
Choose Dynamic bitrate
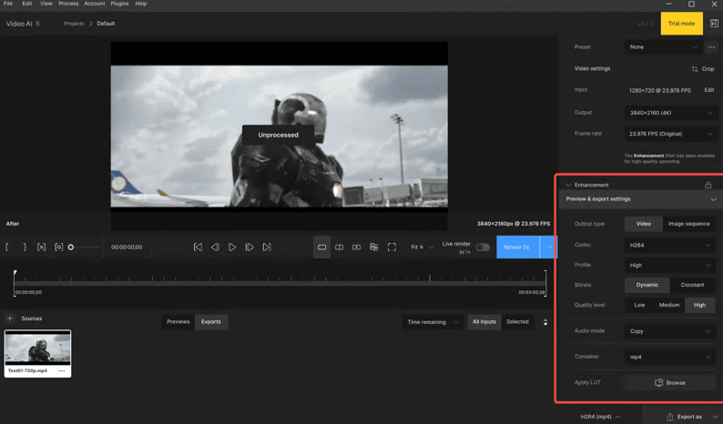click(647, 285)
